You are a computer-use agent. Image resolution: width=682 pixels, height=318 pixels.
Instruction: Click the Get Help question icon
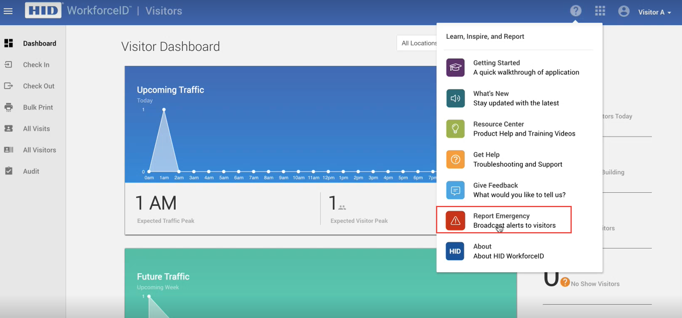coord(455,159)
